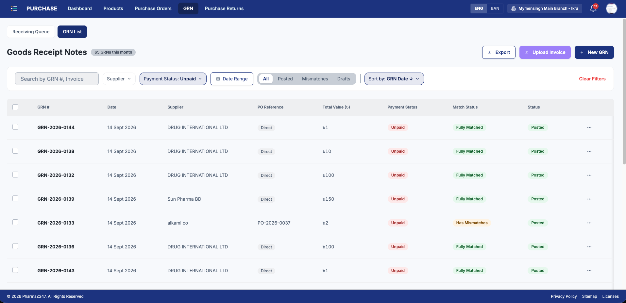Click Clear Filters link
This screenshot has height=303, width=626.
(592, 79)
